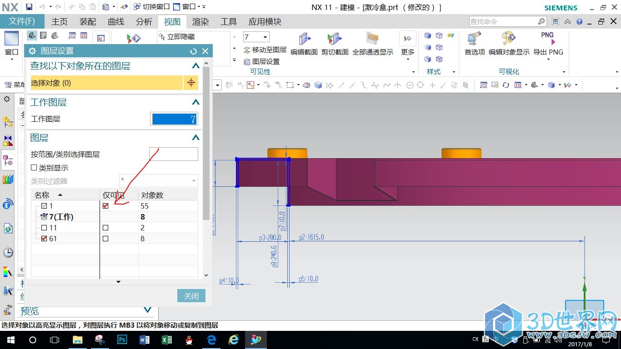Click the wireframe cube style icon

click(x=439, y=35)
